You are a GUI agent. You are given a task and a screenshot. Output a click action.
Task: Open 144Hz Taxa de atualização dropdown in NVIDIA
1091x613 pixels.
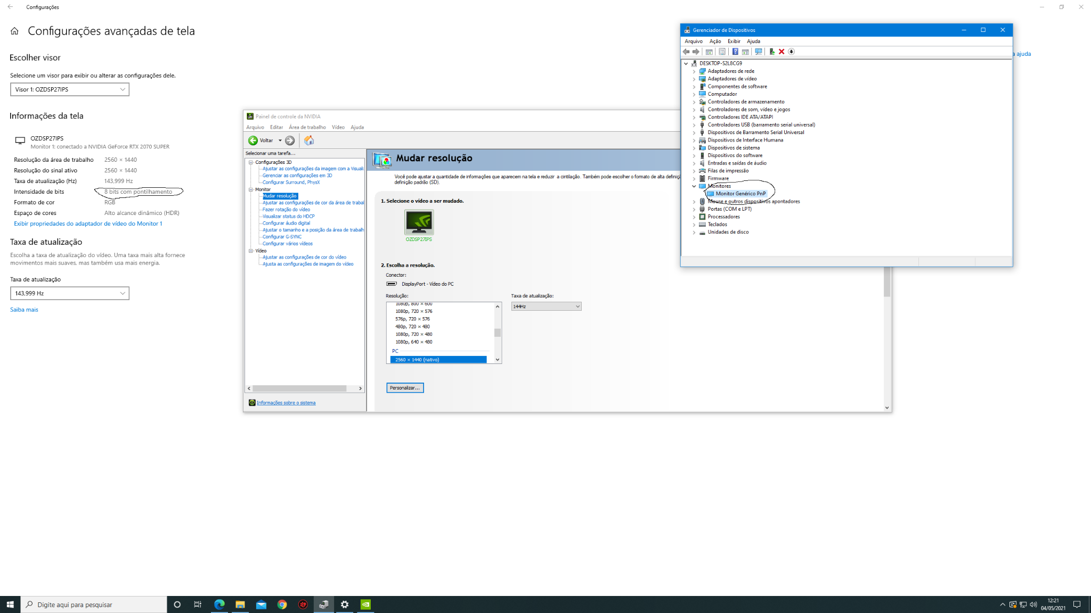546,306
